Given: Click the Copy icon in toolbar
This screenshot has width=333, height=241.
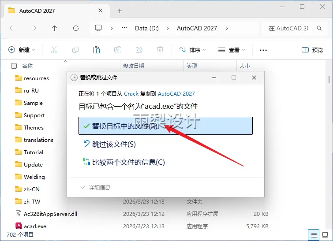Looking at the screenshot, I should [75, 50].
